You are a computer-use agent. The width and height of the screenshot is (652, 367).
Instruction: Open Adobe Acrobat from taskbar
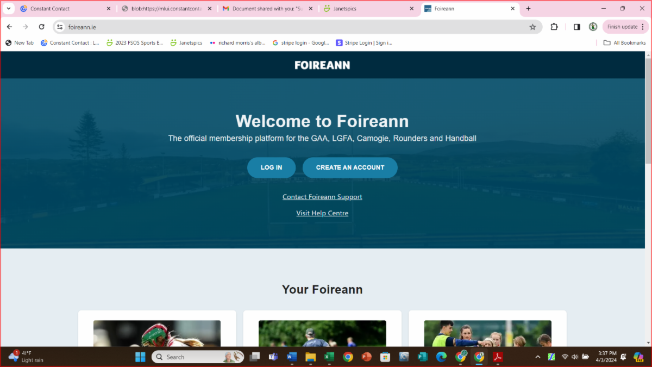[497, 357]
